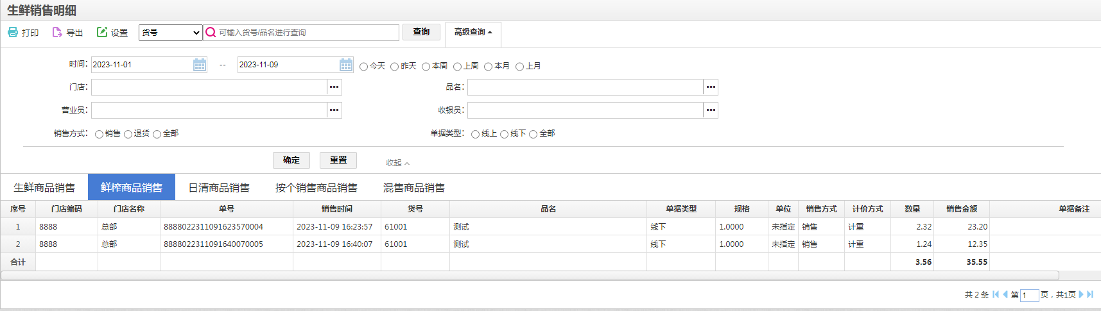Open settings via the 设置 icon

tap(102, 32)
